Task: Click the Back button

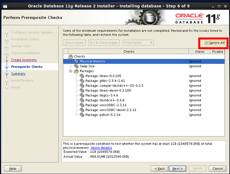Action: 160,169
